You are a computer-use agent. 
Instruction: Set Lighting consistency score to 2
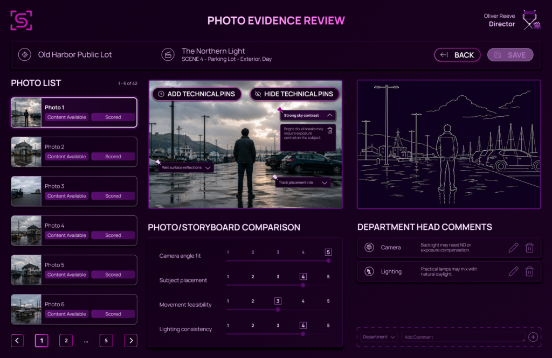[253, 326]
